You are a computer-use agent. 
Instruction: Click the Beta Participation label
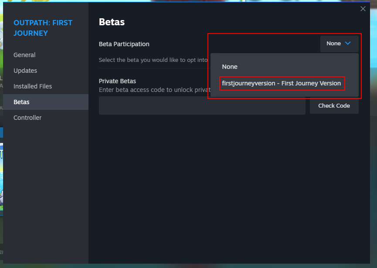click(124, 44)
